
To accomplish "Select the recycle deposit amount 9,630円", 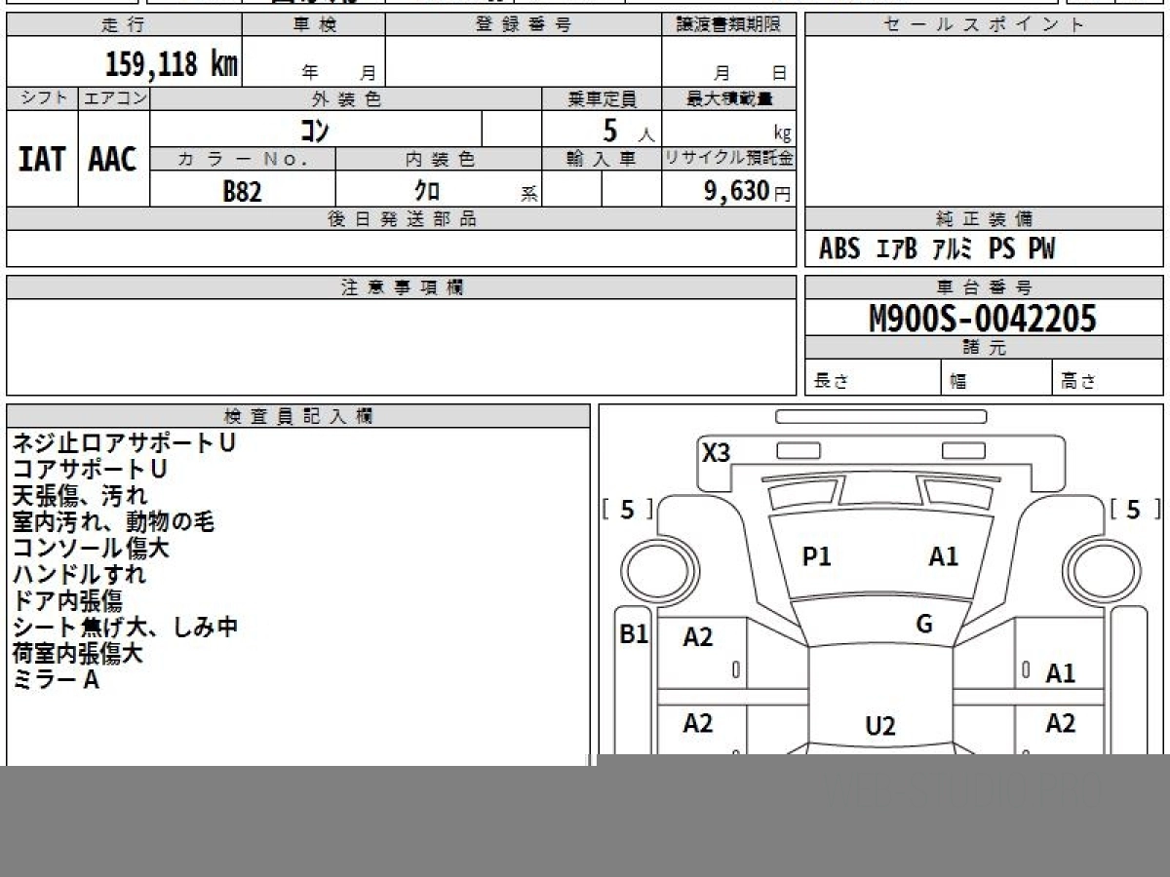I will (748, 191).
